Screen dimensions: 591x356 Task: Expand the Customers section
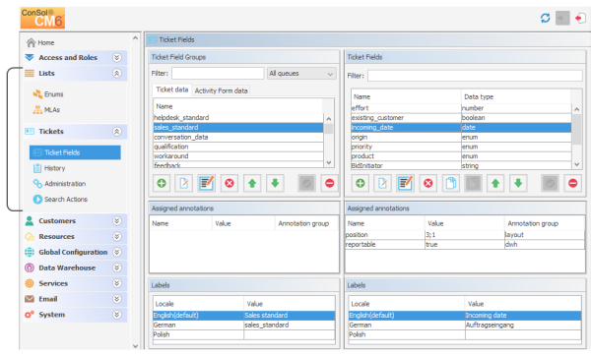tap(117, 221)
